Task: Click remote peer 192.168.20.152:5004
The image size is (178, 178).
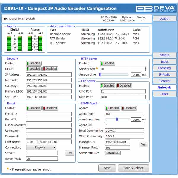Action: click(113, 43)
